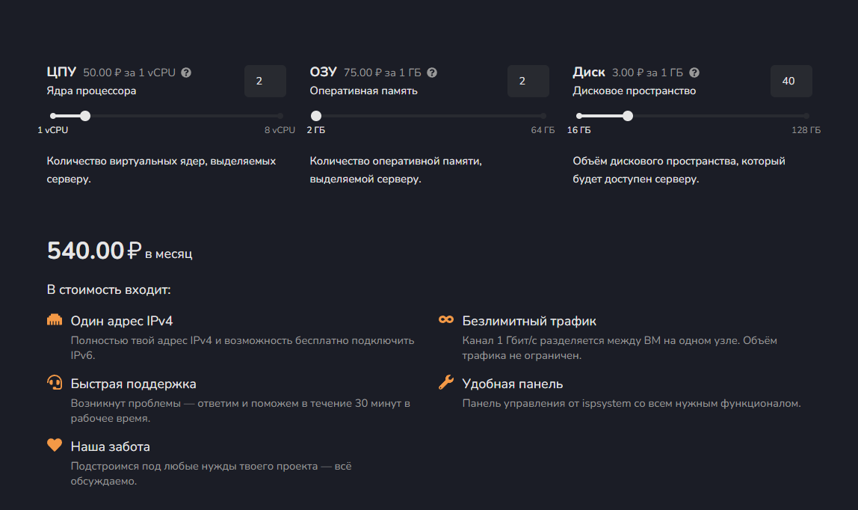Click the CPU cores slider handle

tap(85, 116)
